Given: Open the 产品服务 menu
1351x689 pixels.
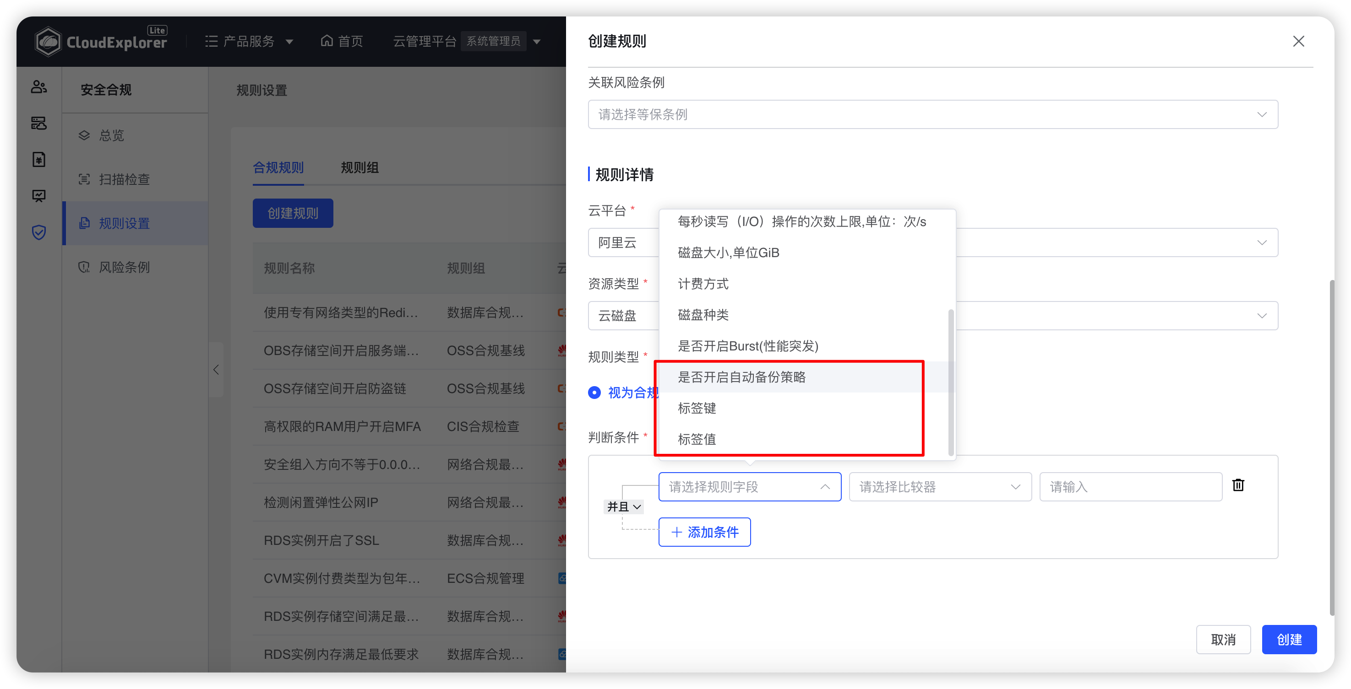Looking at the screenshot, I should click(249, 41).
